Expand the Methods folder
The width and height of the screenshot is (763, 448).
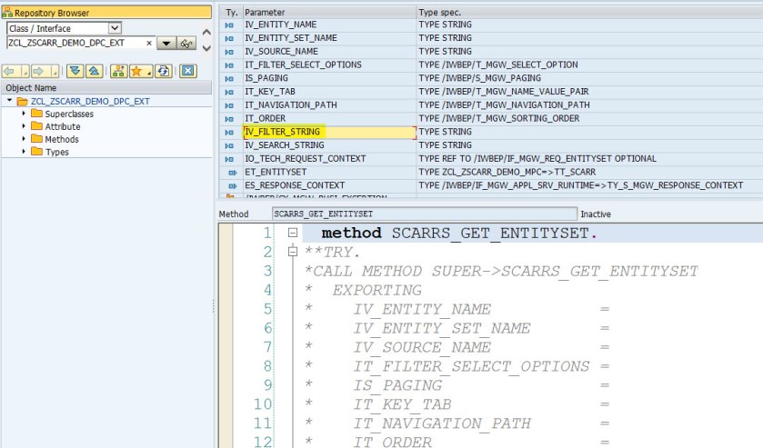click(x=25, y=139)
